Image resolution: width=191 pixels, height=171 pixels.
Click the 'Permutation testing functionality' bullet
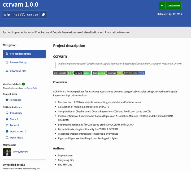[88, 129]
